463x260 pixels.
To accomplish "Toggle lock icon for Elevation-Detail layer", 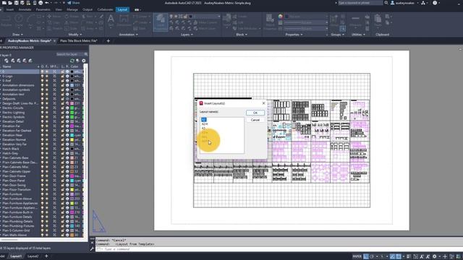I will click(x=62, y=121).
